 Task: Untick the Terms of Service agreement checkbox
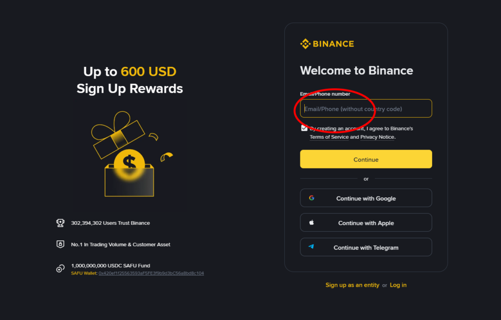(x=304, y=128)
